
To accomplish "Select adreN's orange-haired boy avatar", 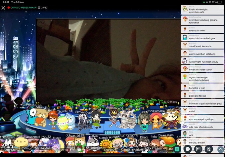I will pyautogui.click(x=53, y=120).
